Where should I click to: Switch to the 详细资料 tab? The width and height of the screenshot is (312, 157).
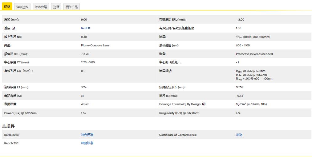[x=22, y=7]
